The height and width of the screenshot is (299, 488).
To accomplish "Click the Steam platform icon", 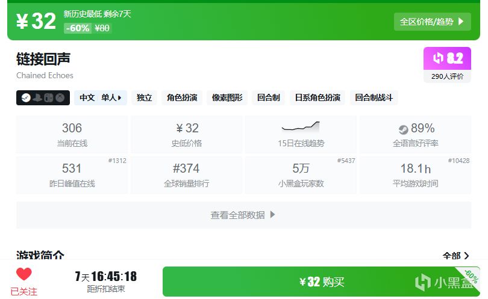I will pos(26,98).
